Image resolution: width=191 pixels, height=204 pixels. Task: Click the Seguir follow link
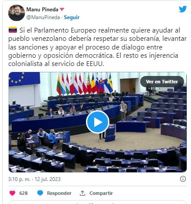tap(72, 17)
